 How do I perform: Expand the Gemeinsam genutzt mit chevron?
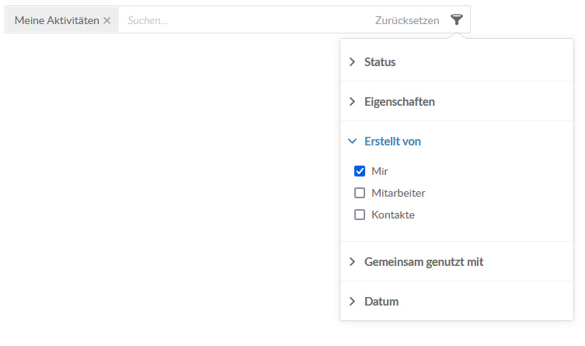coord(352,262)
